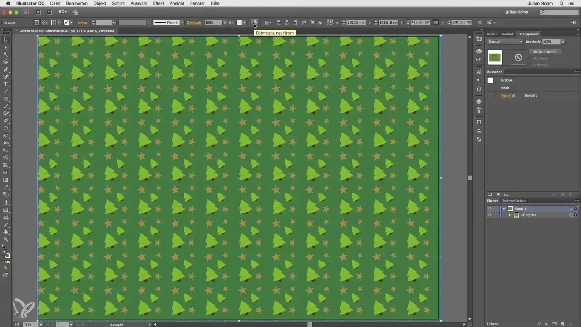The image size is (581, 327).
Task: Select the Hand tool
Action: 6,232
